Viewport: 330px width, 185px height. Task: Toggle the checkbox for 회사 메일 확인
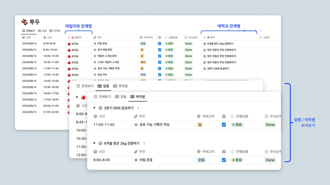point(159,50)
